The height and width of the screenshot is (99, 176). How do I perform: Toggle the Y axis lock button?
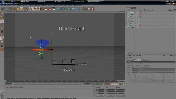coord(34,9)
